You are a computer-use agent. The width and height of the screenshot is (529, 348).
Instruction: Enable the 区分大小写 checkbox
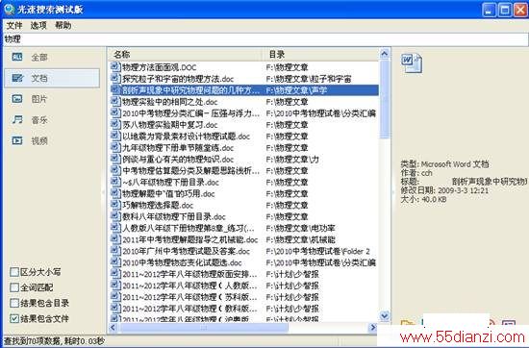(x=14, y=272)
